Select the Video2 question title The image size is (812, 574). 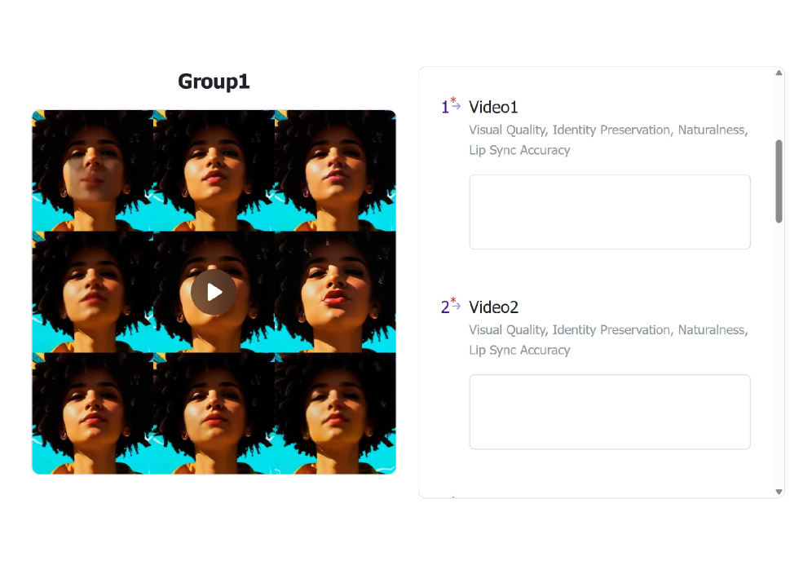click(x=493, y=307)
